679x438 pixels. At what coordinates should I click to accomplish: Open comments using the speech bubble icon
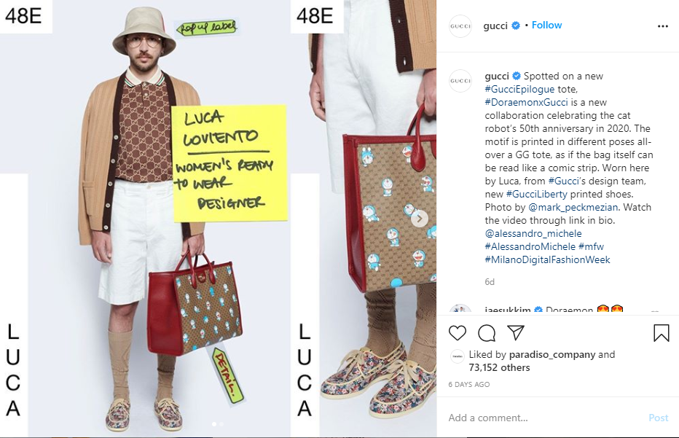click(x=487, y=333)
